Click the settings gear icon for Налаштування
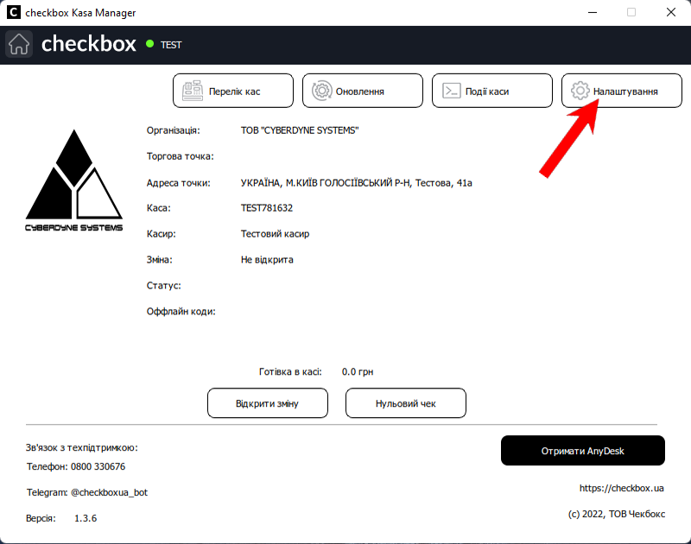 click(580, 91)
